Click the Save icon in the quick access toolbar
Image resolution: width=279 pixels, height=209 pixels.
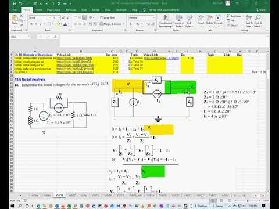click(x=15, y=3)
